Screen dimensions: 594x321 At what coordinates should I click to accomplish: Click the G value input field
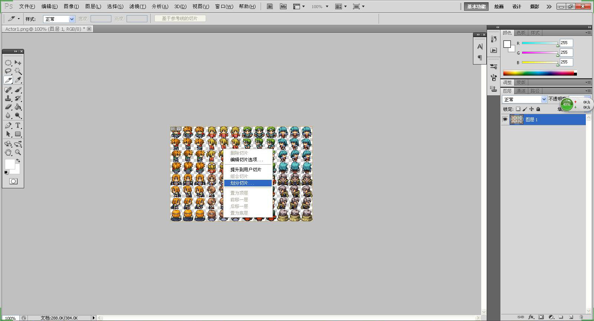tap(566, 53)
